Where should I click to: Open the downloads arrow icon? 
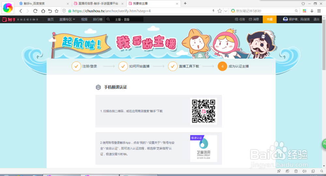[x=312, y=11]
